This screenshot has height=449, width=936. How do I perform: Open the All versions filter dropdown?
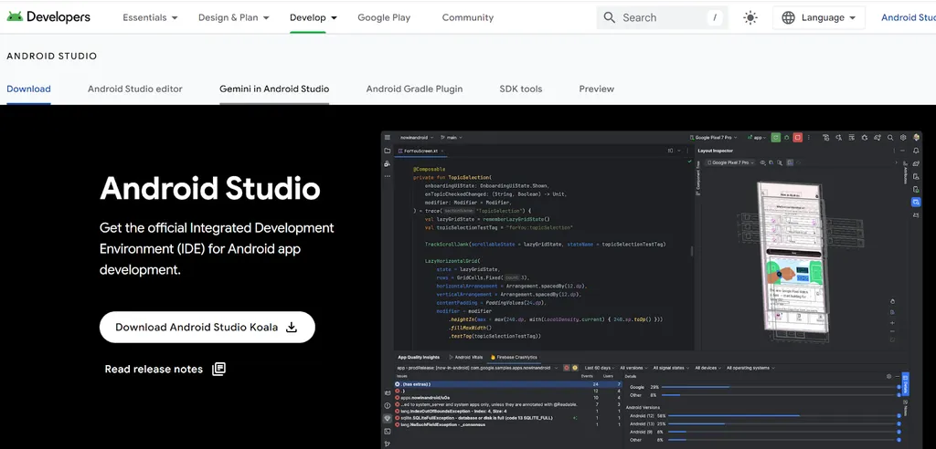[633, 368]
